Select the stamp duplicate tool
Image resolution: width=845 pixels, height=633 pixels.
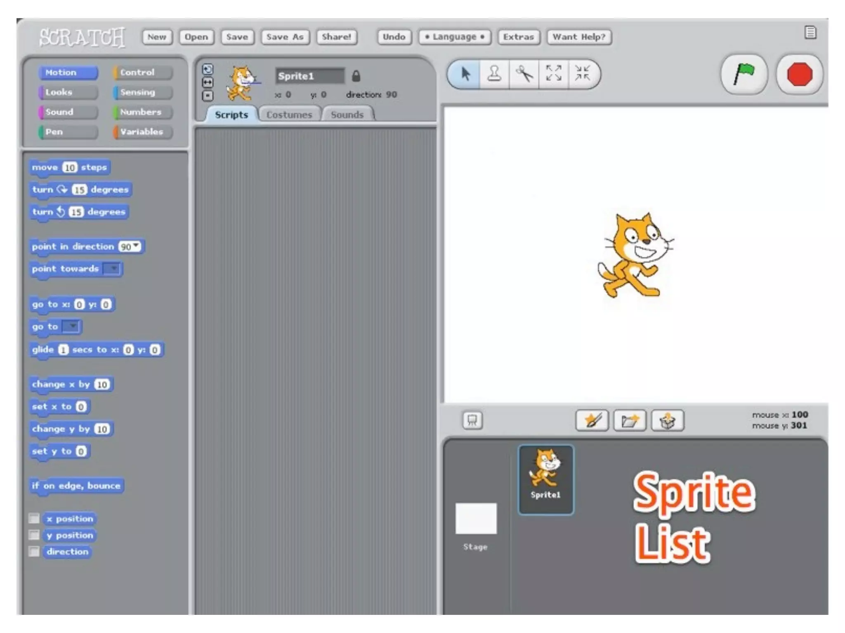[x=494, y=74]
